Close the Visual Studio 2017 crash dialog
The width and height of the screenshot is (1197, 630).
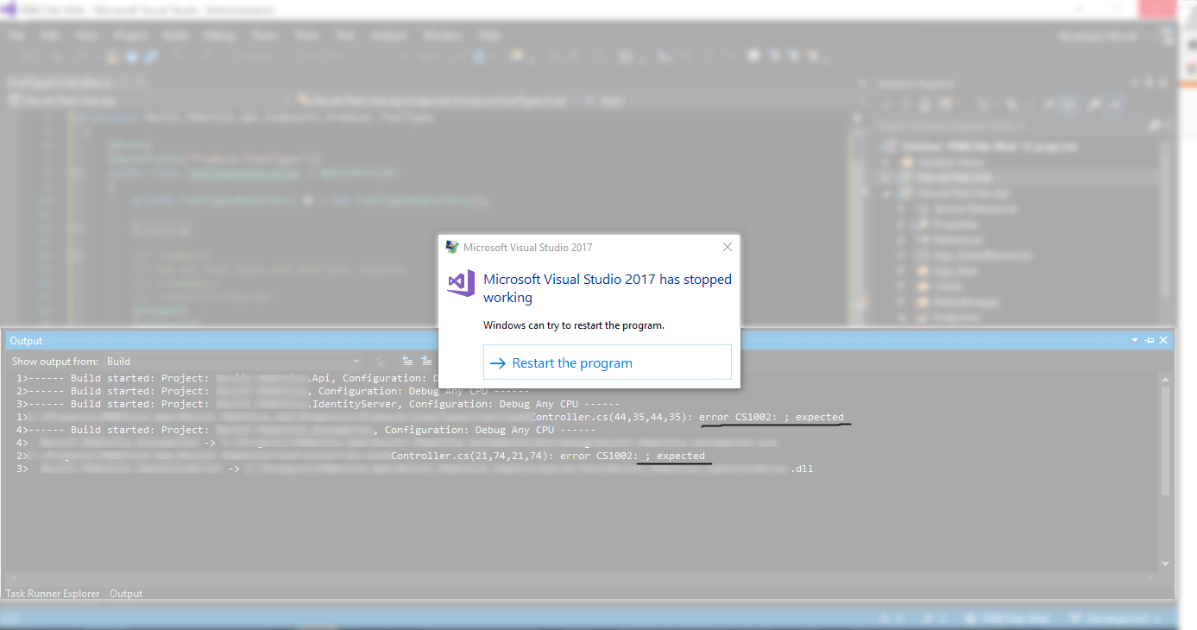click(727, 247)
